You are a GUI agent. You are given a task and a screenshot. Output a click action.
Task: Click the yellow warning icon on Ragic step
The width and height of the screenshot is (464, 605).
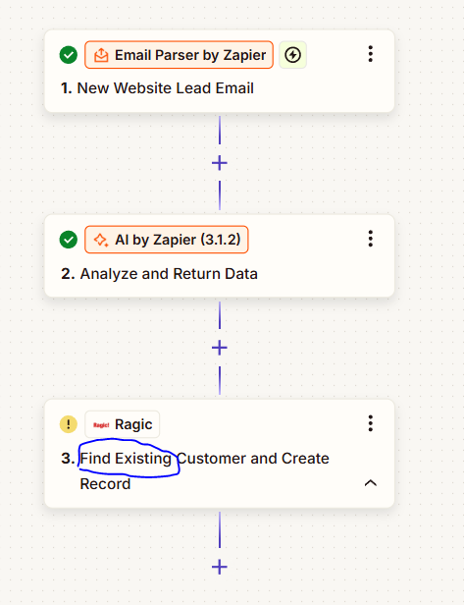pos(69,424)
